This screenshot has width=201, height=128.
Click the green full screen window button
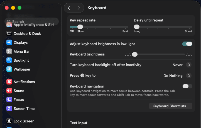pos(19,8)
